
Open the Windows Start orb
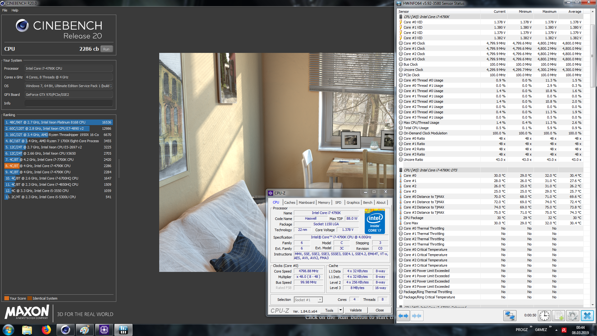[x=8, y=330]
